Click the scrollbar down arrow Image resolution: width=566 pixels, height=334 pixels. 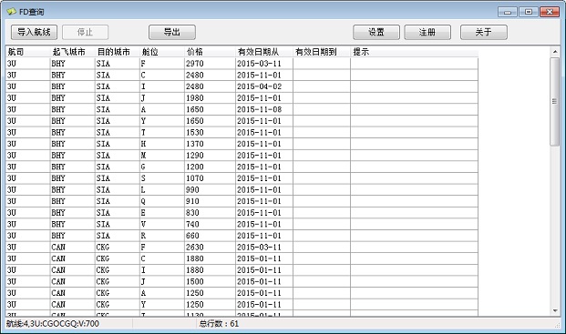[x=555, y=310]
